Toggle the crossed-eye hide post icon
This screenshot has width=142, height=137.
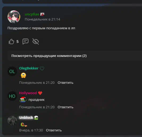pyautogui.click(x=36, y=41)
